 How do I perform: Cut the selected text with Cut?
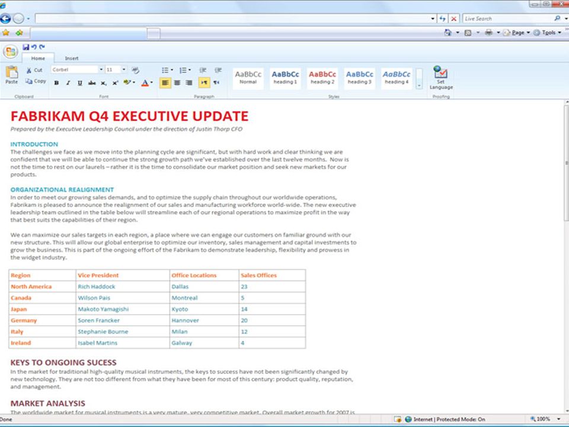34,70
